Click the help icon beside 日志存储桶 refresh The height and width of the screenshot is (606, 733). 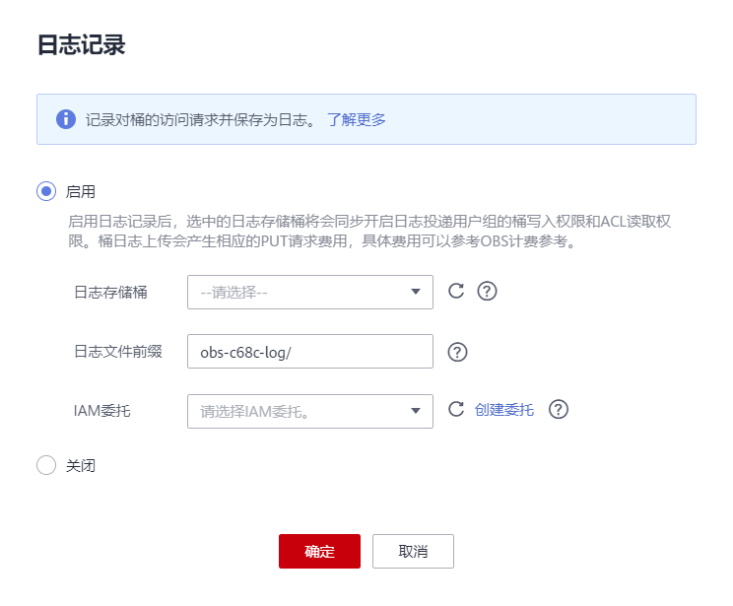pos(486,291)
